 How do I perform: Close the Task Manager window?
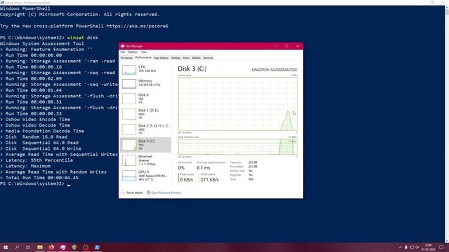click(x=297, y=46)
